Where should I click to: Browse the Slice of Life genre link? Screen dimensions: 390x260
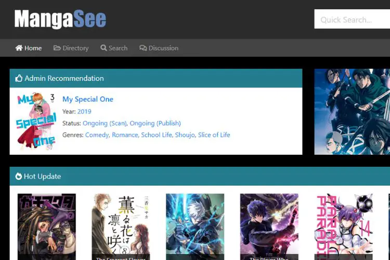[214, 135]
